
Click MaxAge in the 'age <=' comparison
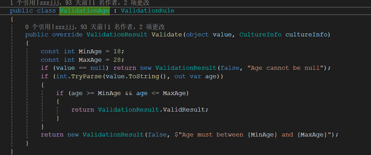coord(174,93)
